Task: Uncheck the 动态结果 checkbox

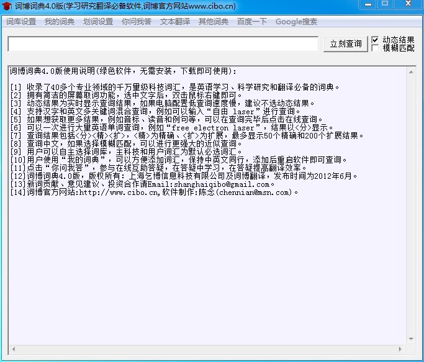Action: tap(375, 40)
